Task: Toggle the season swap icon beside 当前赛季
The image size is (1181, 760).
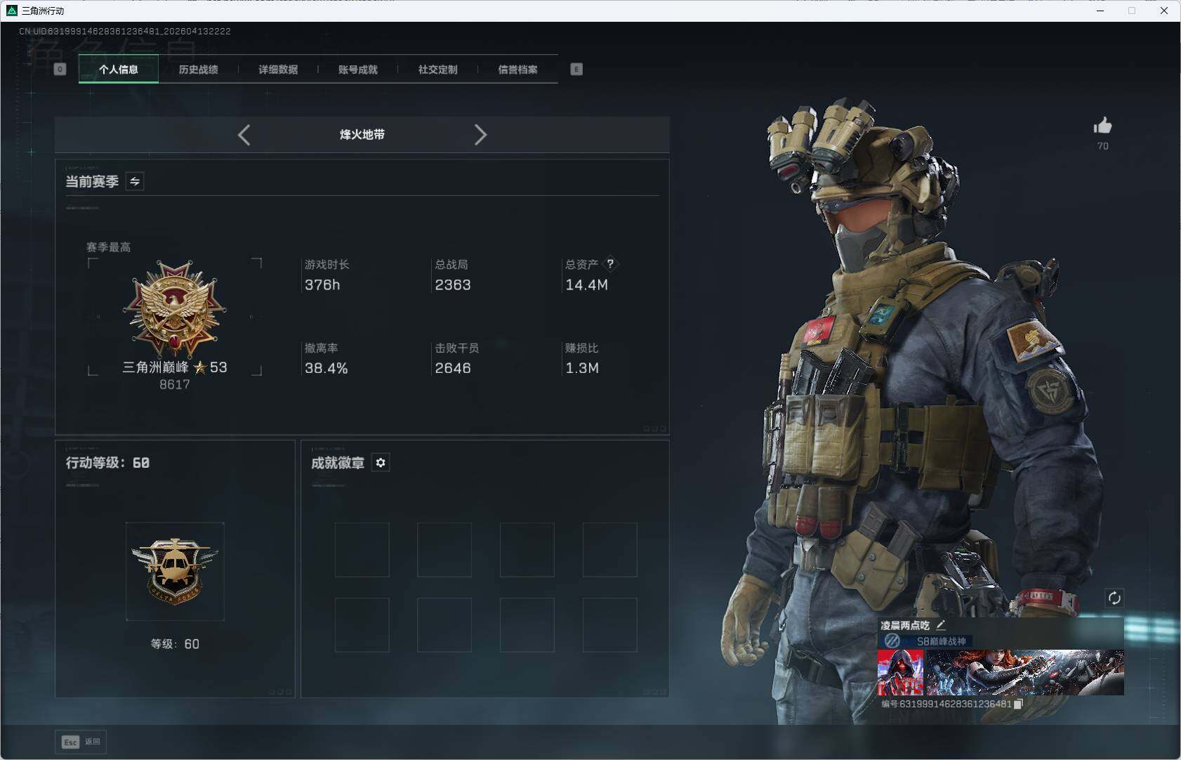Action: [135, 181]
